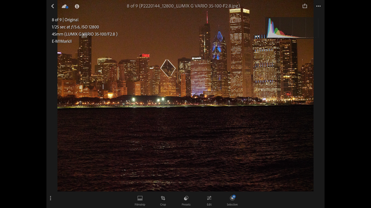The height and width of the screenshot is (208, 371).
Task: Share the photo with the export icon
Action: (x=305, y=6)
